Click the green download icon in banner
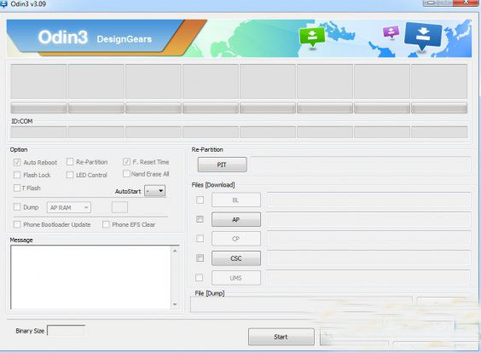This screenshot has width=481, height=353. (x=311, y=37)
